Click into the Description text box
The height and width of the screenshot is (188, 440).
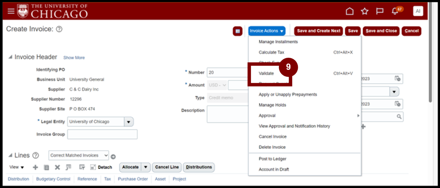[x=228, y=114]
